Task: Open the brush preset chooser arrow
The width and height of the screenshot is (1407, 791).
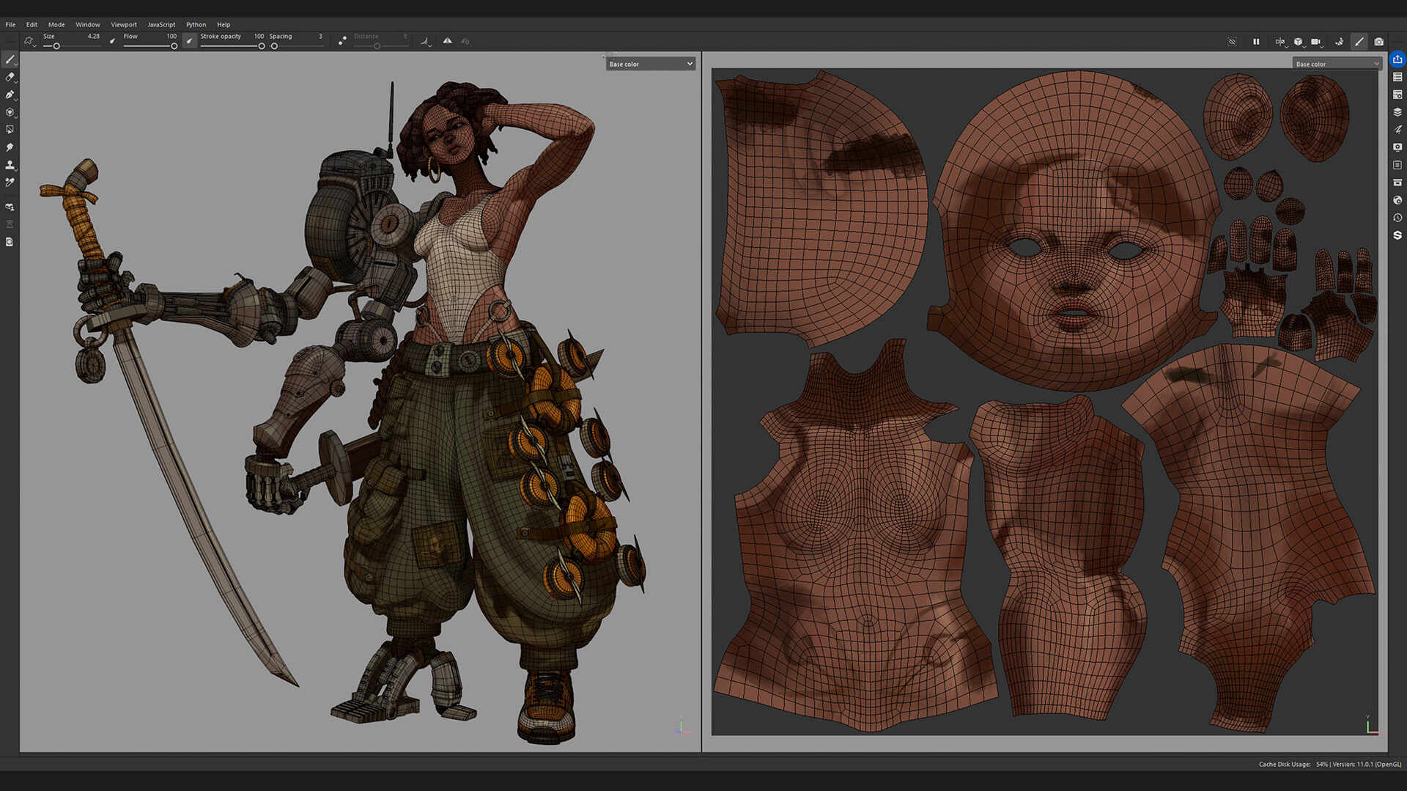Action: 34,44
